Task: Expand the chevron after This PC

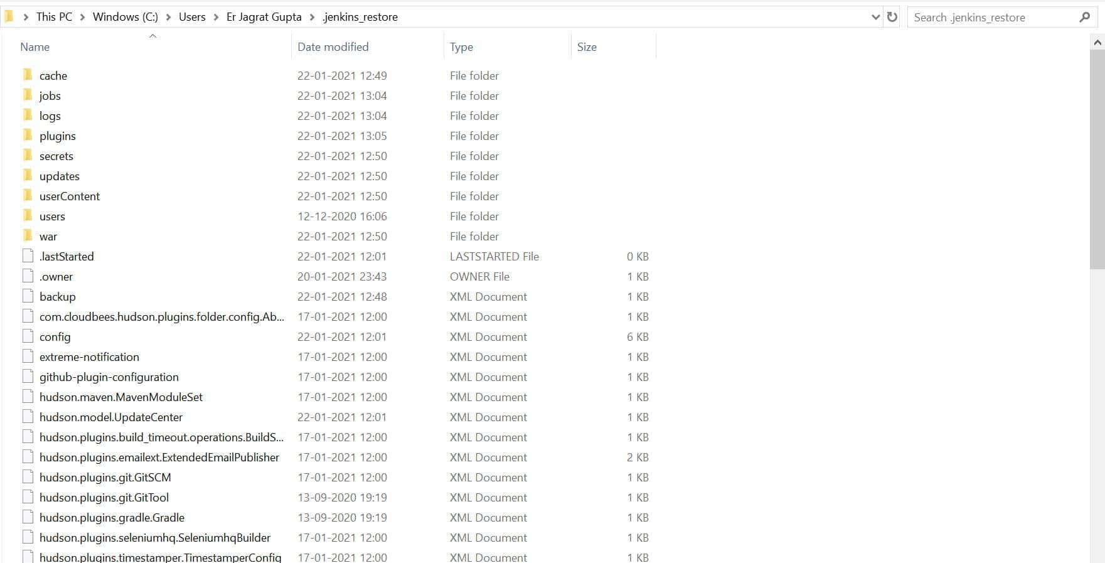Action: click(82, 17)
